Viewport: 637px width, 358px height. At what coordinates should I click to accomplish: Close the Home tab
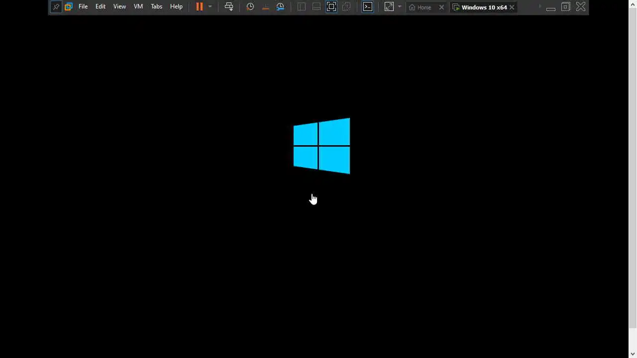click(x=441, y=7)
